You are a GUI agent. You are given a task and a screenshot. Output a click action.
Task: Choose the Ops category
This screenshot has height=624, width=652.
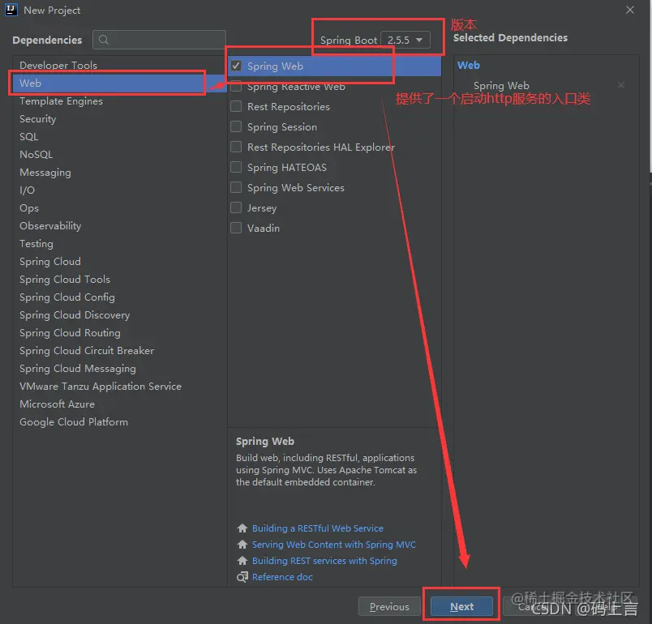119,208
